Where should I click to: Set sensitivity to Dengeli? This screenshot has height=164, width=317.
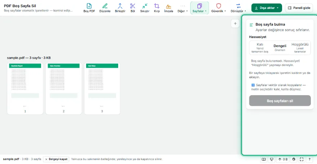(x=280, y=48)
